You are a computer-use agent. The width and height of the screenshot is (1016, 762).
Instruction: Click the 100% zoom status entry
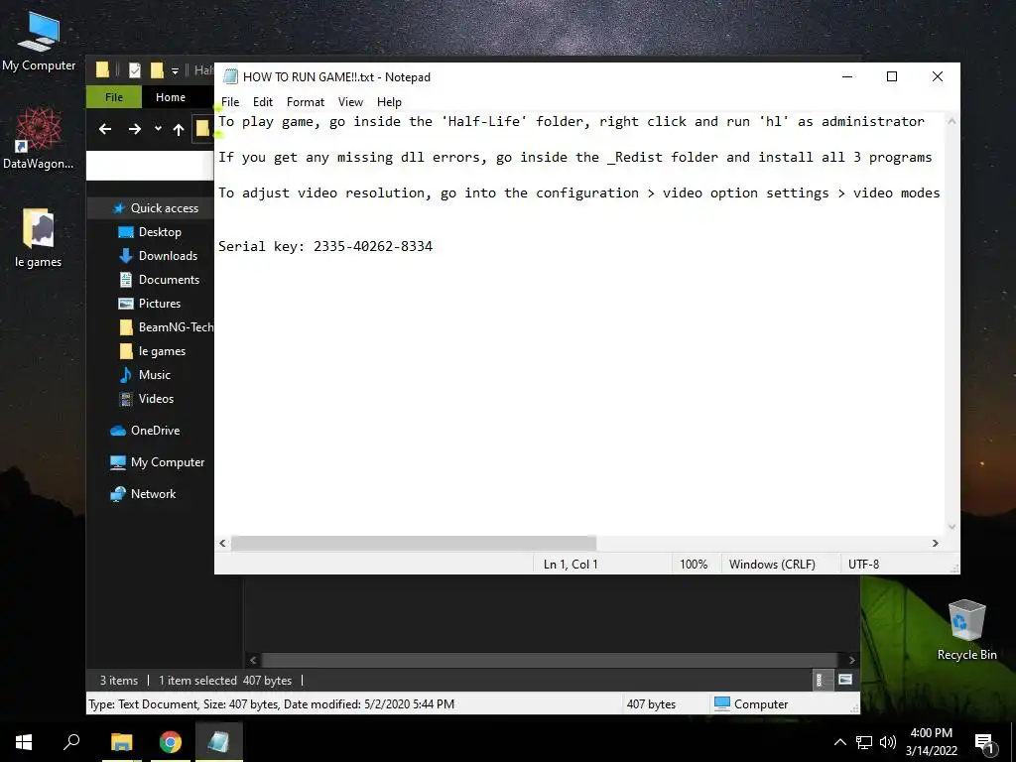coord(694,565)
